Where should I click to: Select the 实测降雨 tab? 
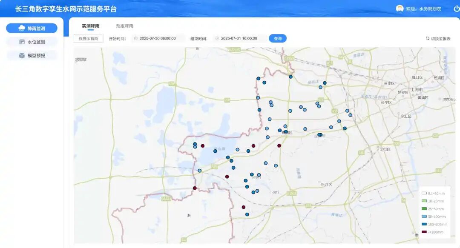[x=91, y=26]
